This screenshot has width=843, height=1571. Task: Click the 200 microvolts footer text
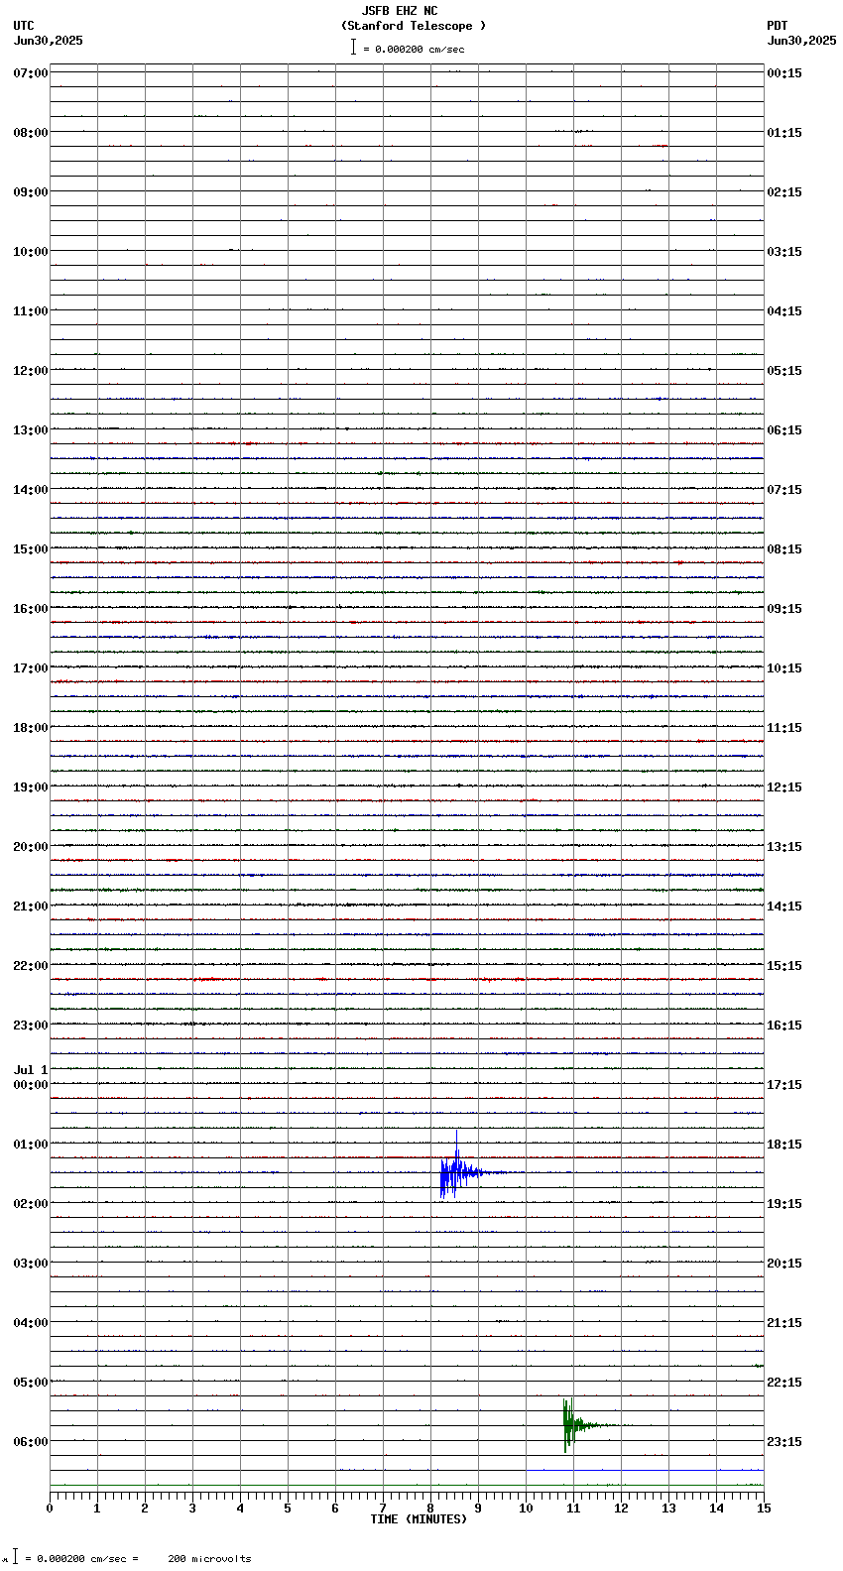[209, 1559]
